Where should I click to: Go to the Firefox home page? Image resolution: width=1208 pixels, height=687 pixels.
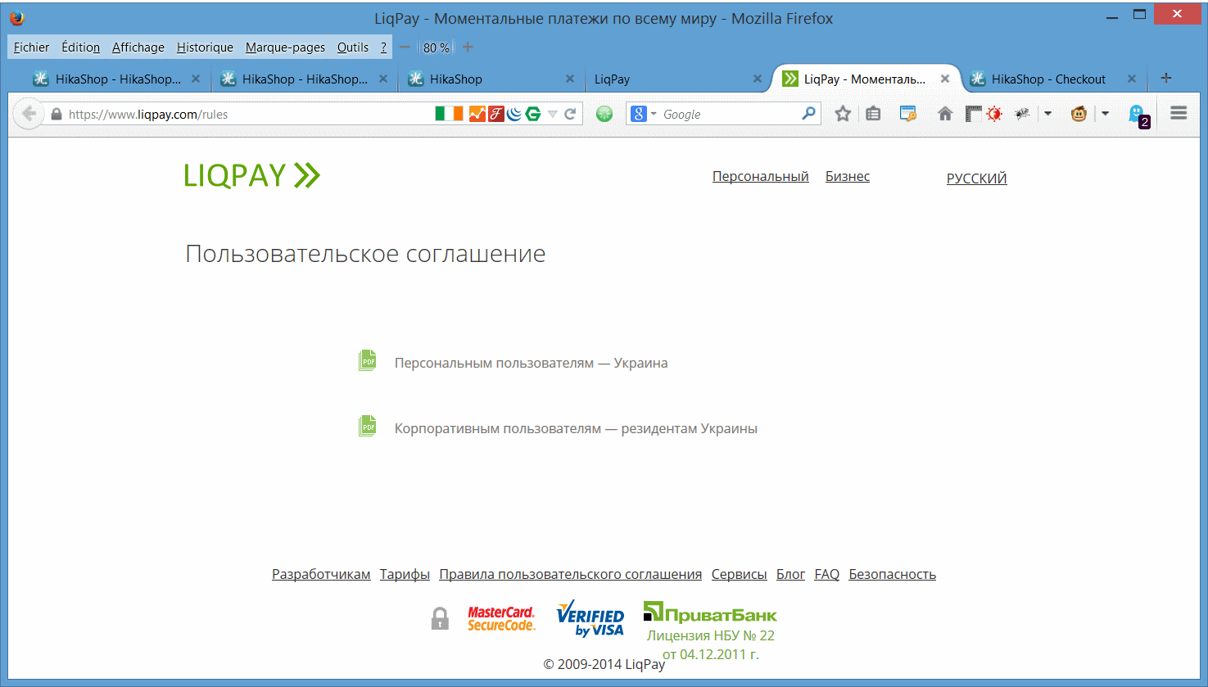945,114
